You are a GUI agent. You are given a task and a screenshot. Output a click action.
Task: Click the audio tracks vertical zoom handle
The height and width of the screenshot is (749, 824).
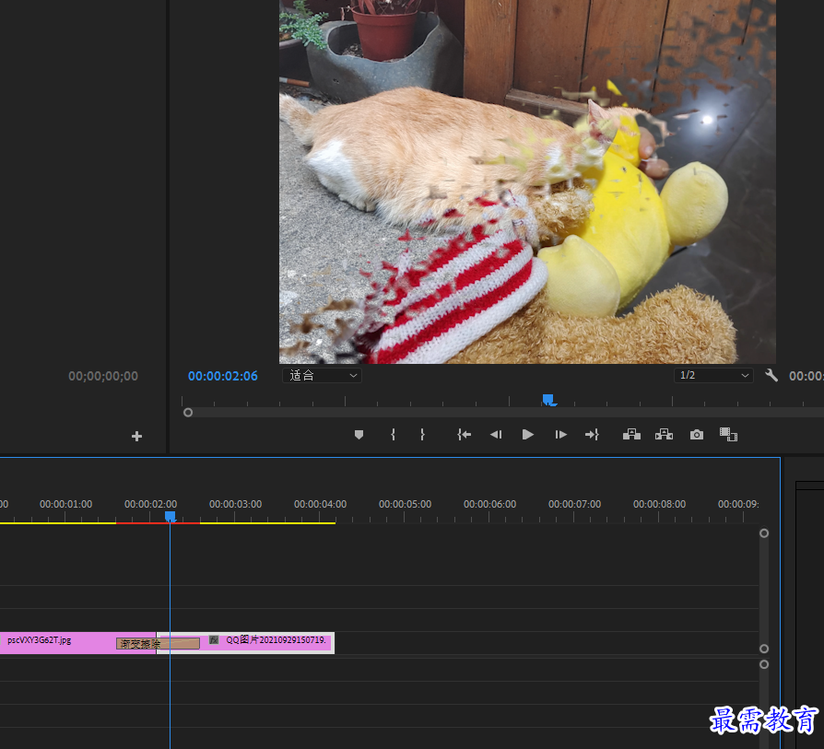[x=764, y=664]
